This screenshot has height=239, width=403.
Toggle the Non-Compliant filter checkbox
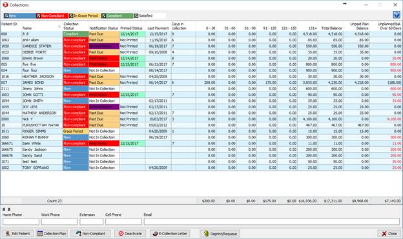39,16
